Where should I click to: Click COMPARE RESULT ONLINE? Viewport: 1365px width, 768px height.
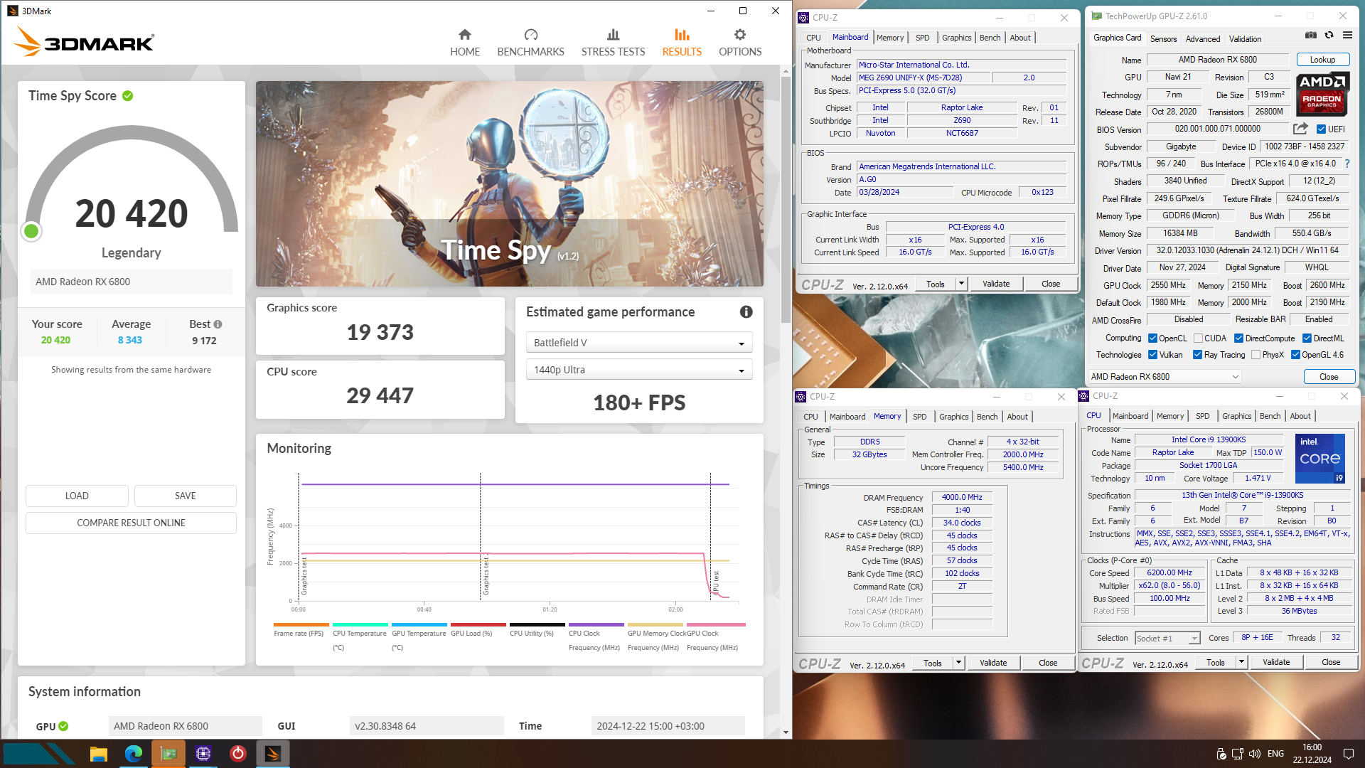[x=131, y=523]
